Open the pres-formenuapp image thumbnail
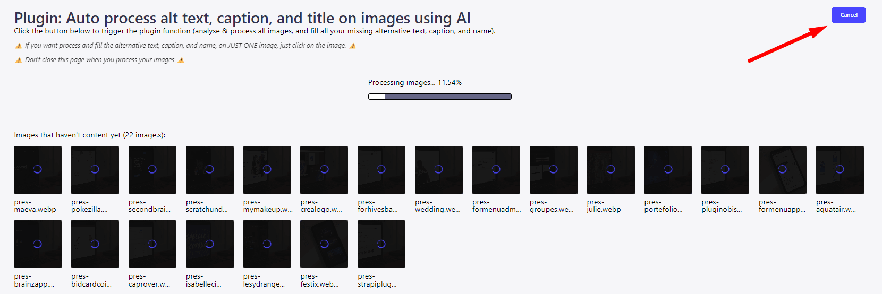Image resolution: width=882 pixels, height=294 pixels. [x=783, y=170]
